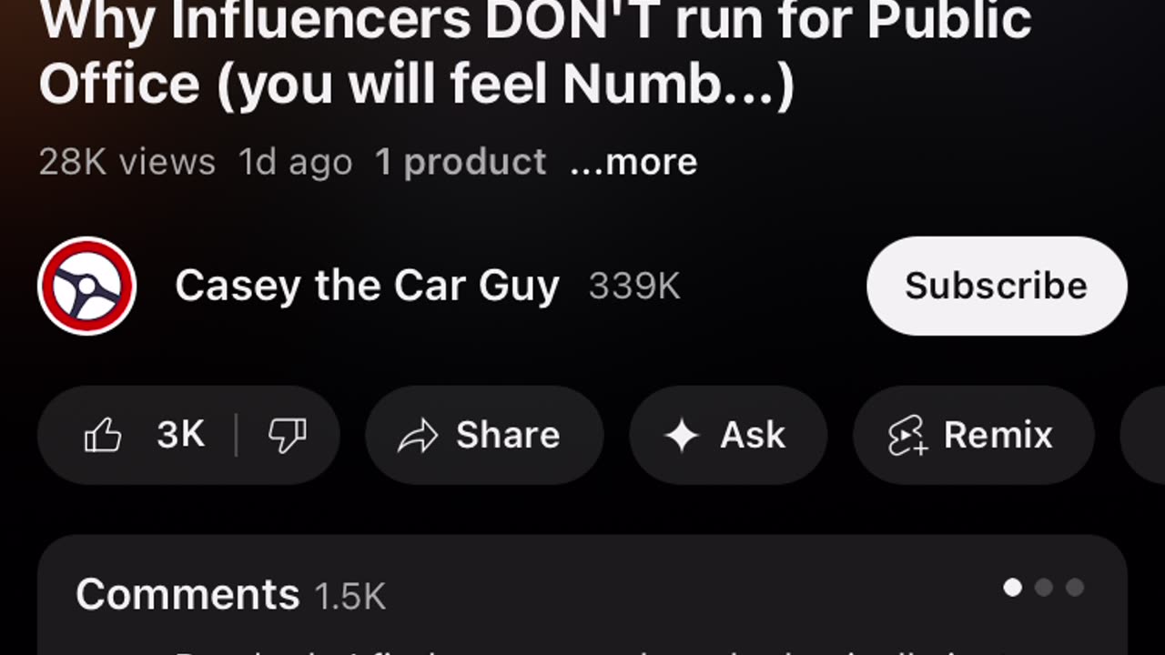Select the third comments carousel dot
Image resolution: width=1165 pixels, height=655 pixels.
[x=1075, y=588]
